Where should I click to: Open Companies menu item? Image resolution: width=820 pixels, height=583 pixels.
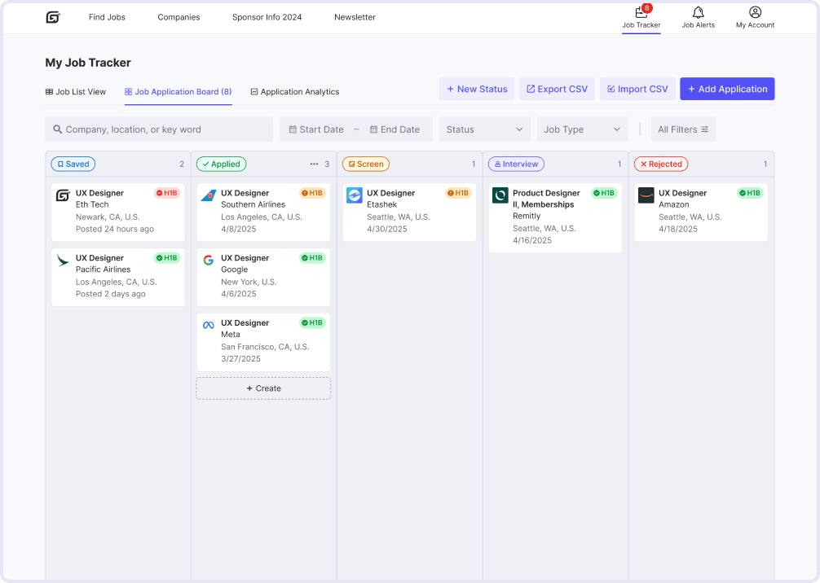179,17
